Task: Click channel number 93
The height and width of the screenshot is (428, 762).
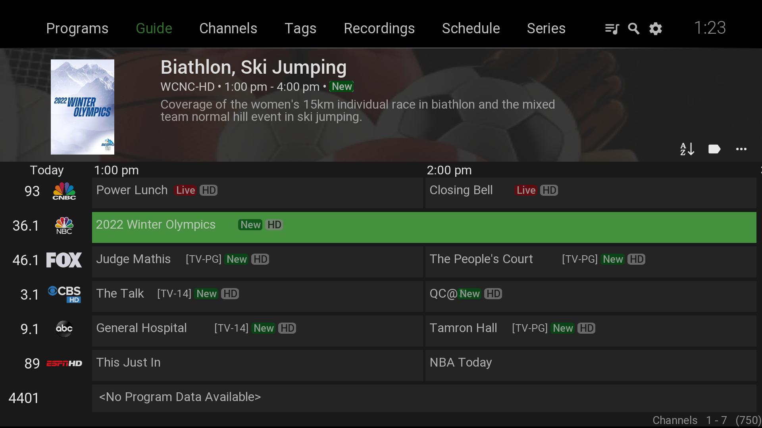Action: (32, 191)
